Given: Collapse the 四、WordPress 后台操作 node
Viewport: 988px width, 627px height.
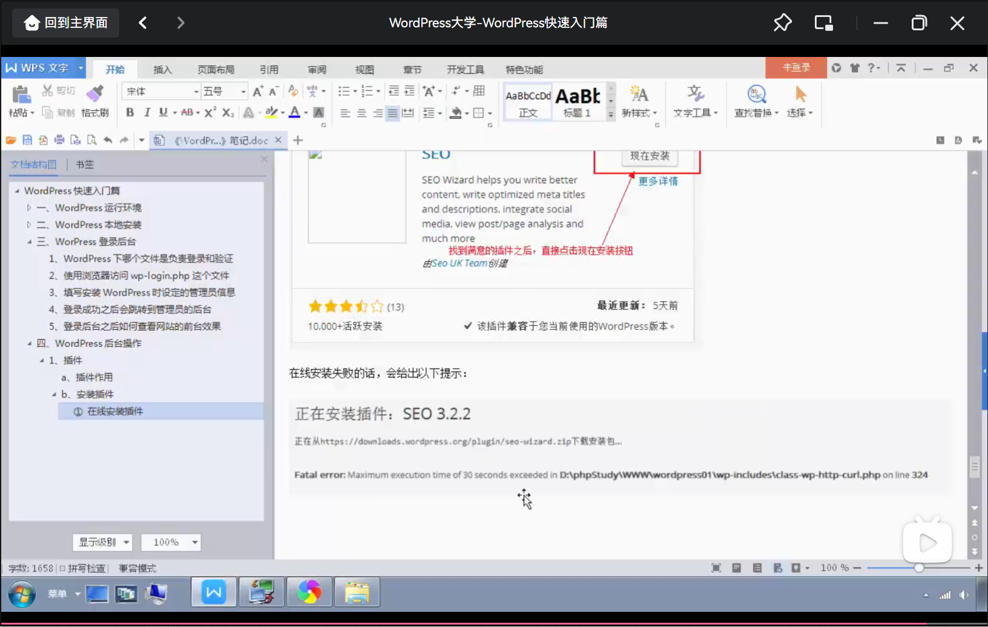Looking at the screenshot, I should [29, 343].
